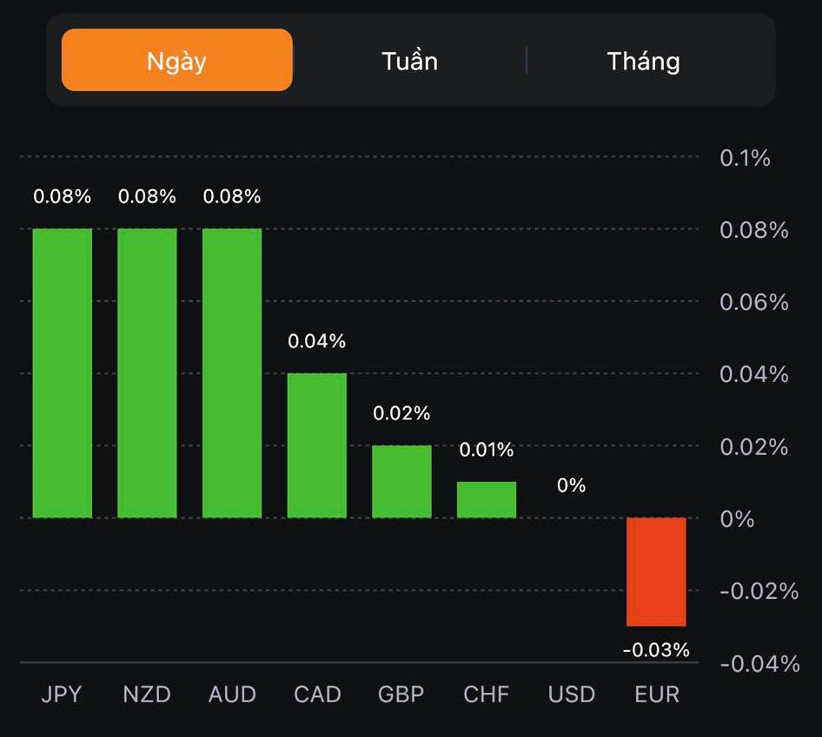Tap the -0.03% EUR value label

coord(657,649)
